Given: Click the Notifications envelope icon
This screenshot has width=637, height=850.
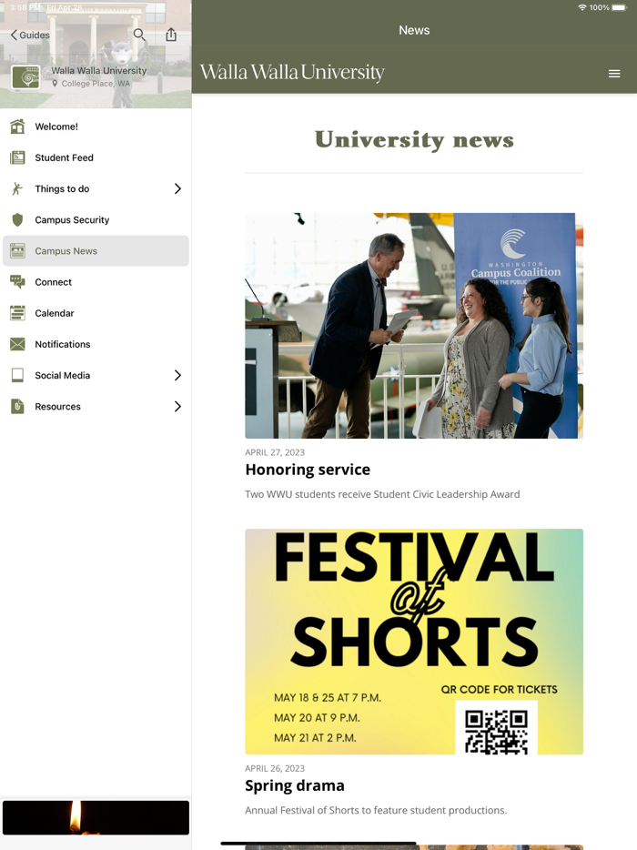Looking at the screenshot, I should pos(17,344).
